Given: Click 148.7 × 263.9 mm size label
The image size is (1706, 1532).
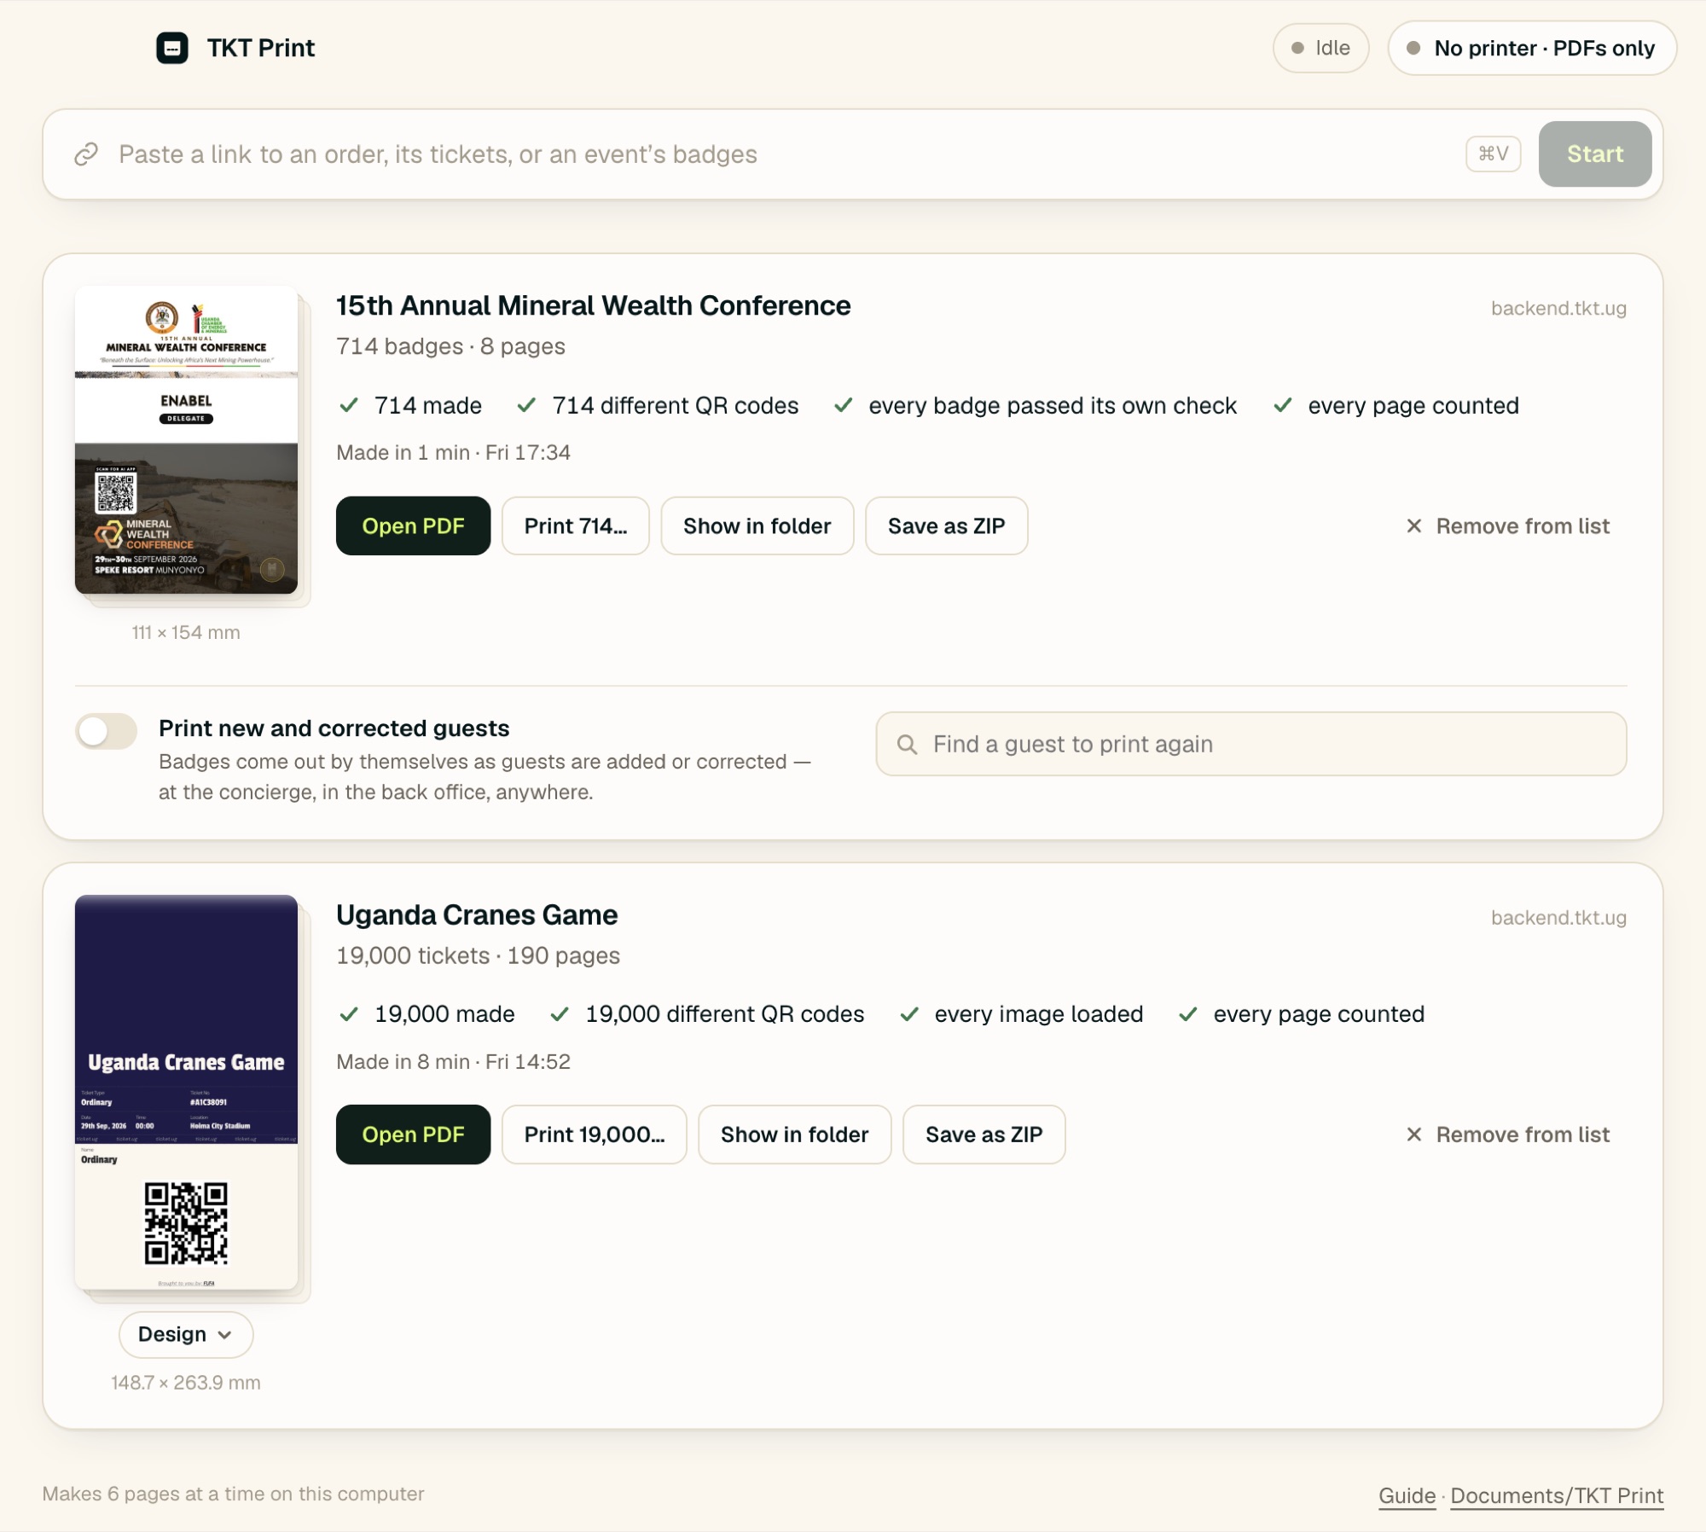Looking at the screenshot, I should pyautogui.click(x=186, y=1383).
